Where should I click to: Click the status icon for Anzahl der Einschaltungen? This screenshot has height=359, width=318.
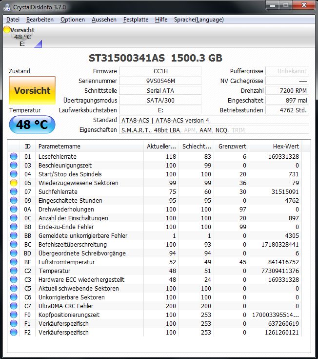(14, 218)
